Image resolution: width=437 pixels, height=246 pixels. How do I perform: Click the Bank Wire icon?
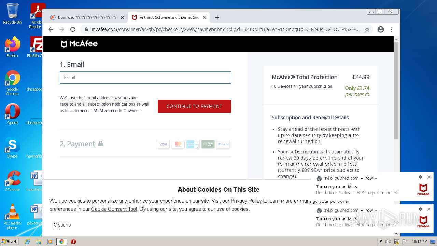208,144
